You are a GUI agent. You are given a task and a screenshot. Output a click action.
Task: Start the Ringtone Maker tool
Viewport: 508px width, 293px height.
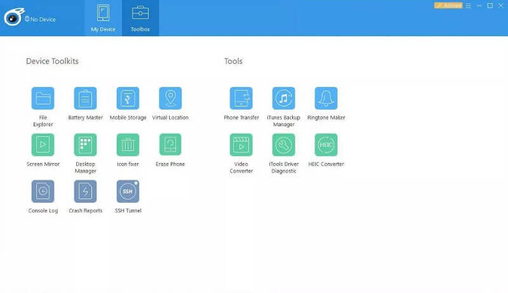click(x=326, y=98)
